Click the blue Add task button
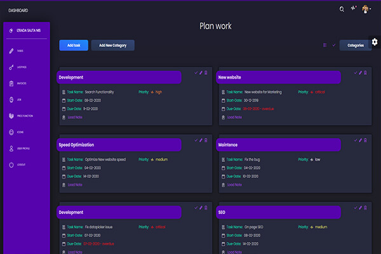Viewport: 381px width, 254px height. click(x=74, y=45)
